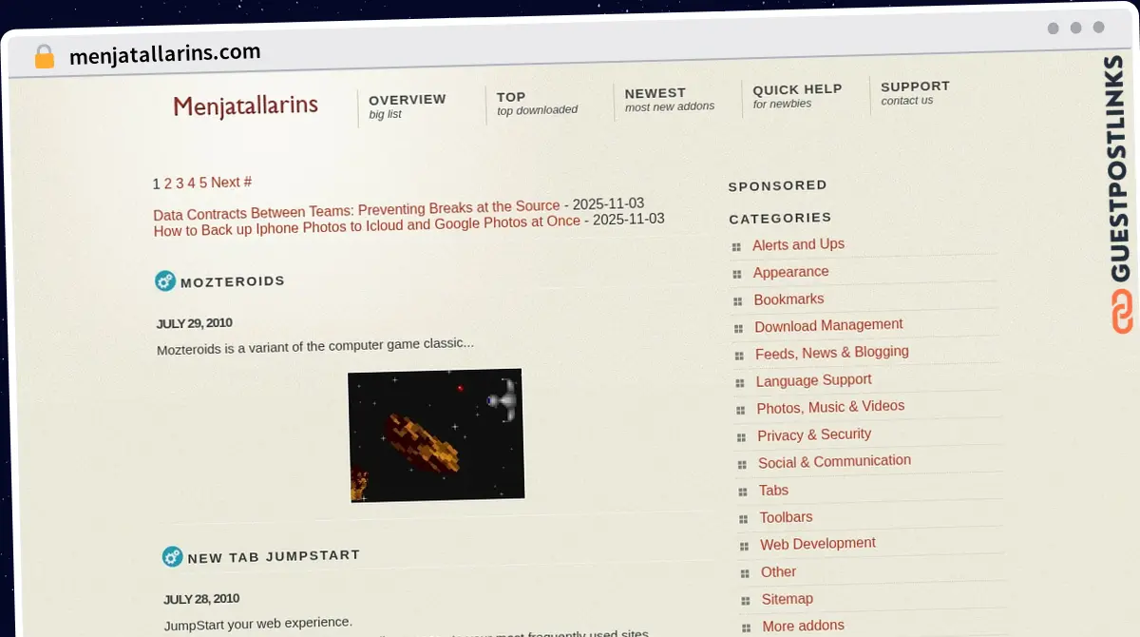Open the Sitemap link
Viewport: 1140px width, 637px height.
click(787, 599)
